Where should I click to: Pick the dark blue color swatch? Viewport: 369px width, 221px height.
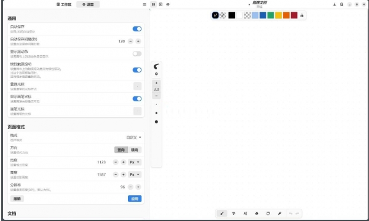pos(263,15)
